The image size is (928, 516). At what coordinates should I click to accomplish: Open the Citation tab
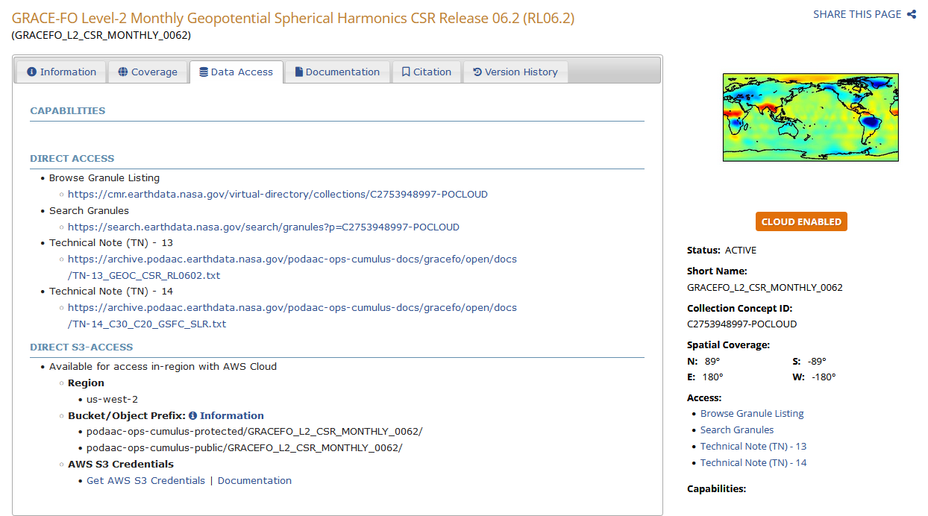pyautogui.click(x=427, y=72)
